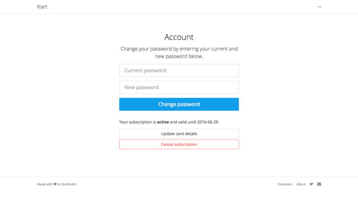Click the divider below Change password

179,115
